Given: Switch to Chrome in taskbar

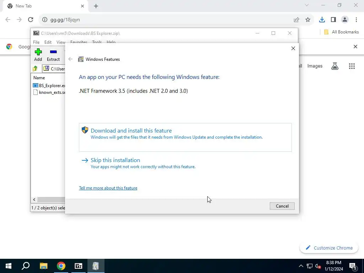Looking at the screenshot, I should (x=61, y=266).
